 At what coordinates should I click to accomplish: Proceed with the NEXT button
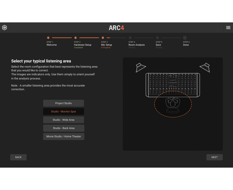[x=214, y=157]
